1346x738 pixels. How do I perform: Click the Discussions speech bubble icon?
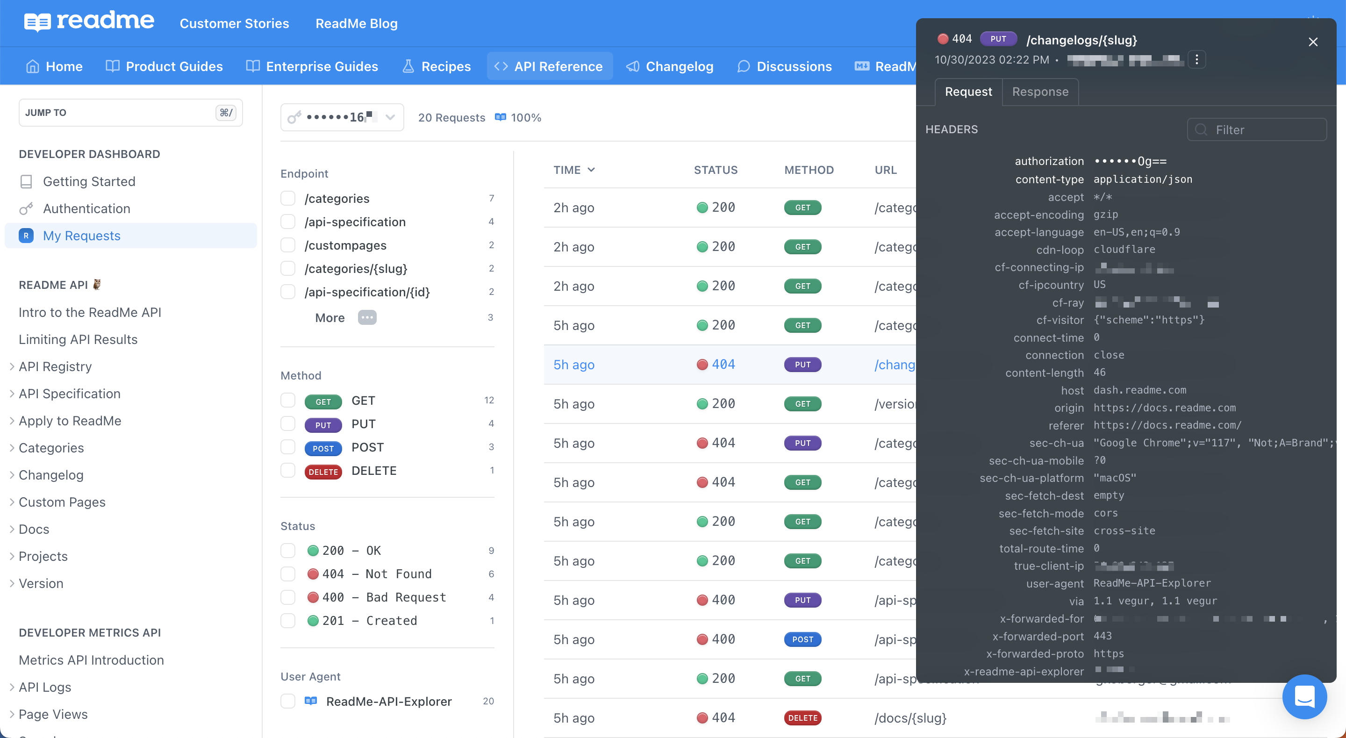(x=744, y=66)
